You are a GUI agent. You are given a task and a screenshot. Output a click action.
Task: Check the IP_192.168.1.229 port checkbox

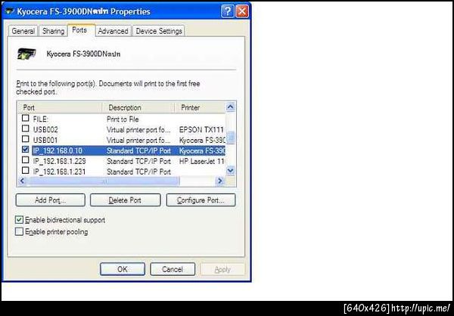coord(26,160)
